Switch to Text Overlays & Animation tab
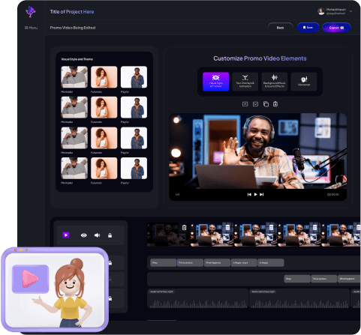The image size is (361, 335). pos(245,82)
